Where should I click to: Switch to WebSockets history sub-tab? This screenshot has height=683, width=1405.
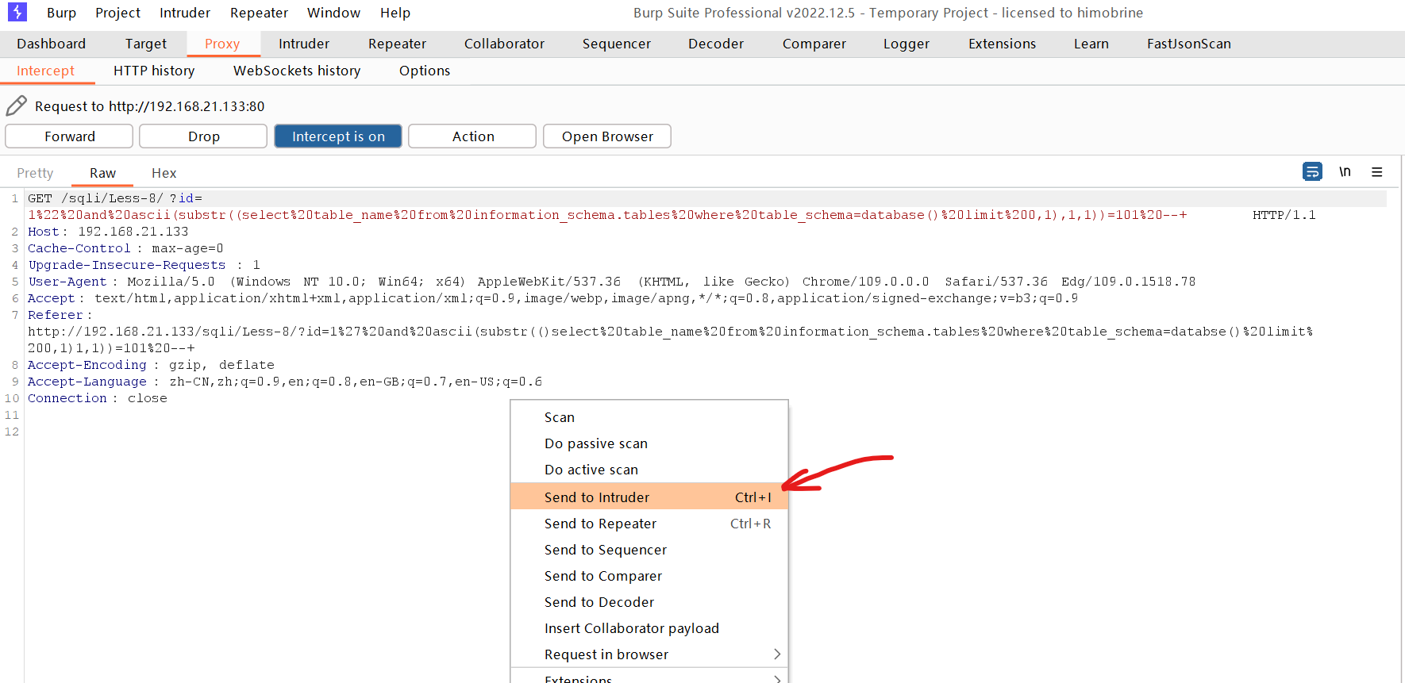[297, 71]
